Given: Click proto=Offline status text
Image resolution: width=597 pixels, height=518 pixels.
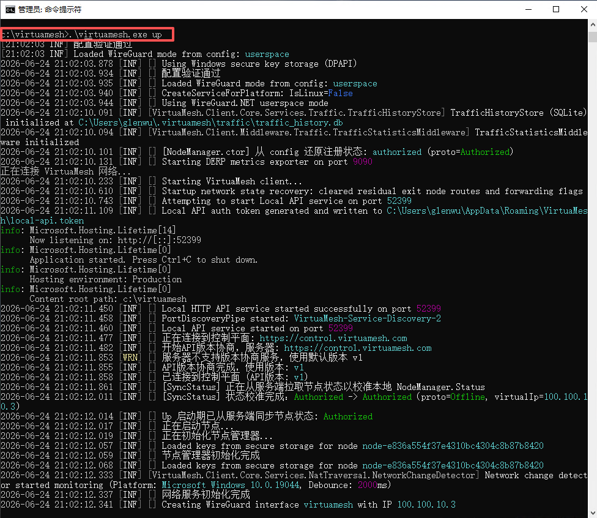Looking at the screenshot, I should point(453,397).
